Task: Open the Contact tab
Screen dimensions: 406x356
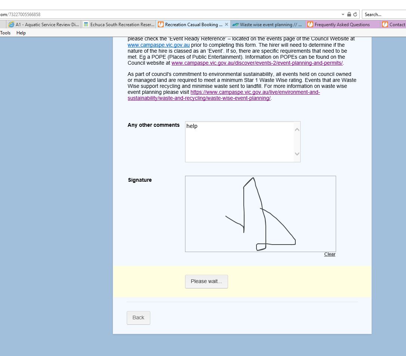Action: 393,25
